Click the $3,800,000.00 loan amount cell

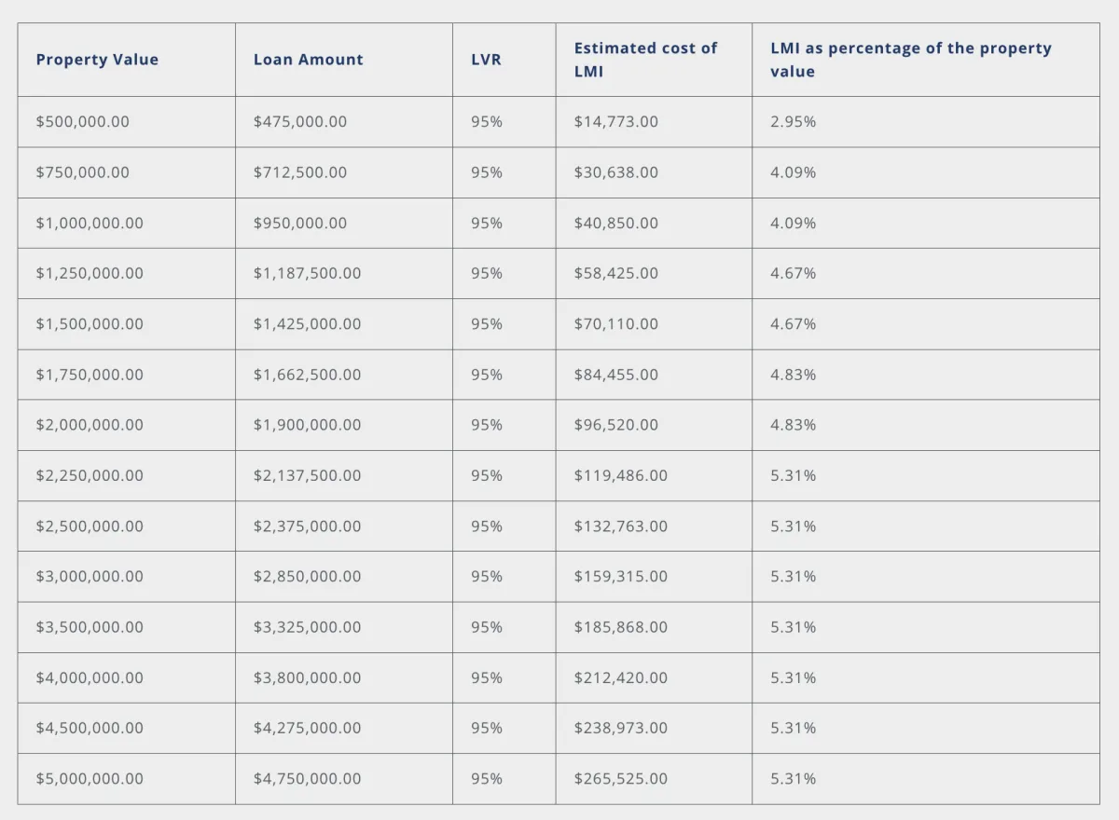pyautogui.click(x=307, y=678)
